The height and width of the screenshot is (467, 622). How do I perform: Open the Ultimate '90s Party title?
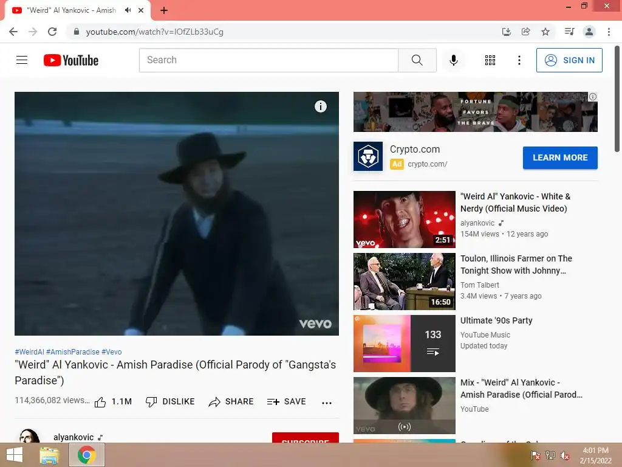(496, 320)
